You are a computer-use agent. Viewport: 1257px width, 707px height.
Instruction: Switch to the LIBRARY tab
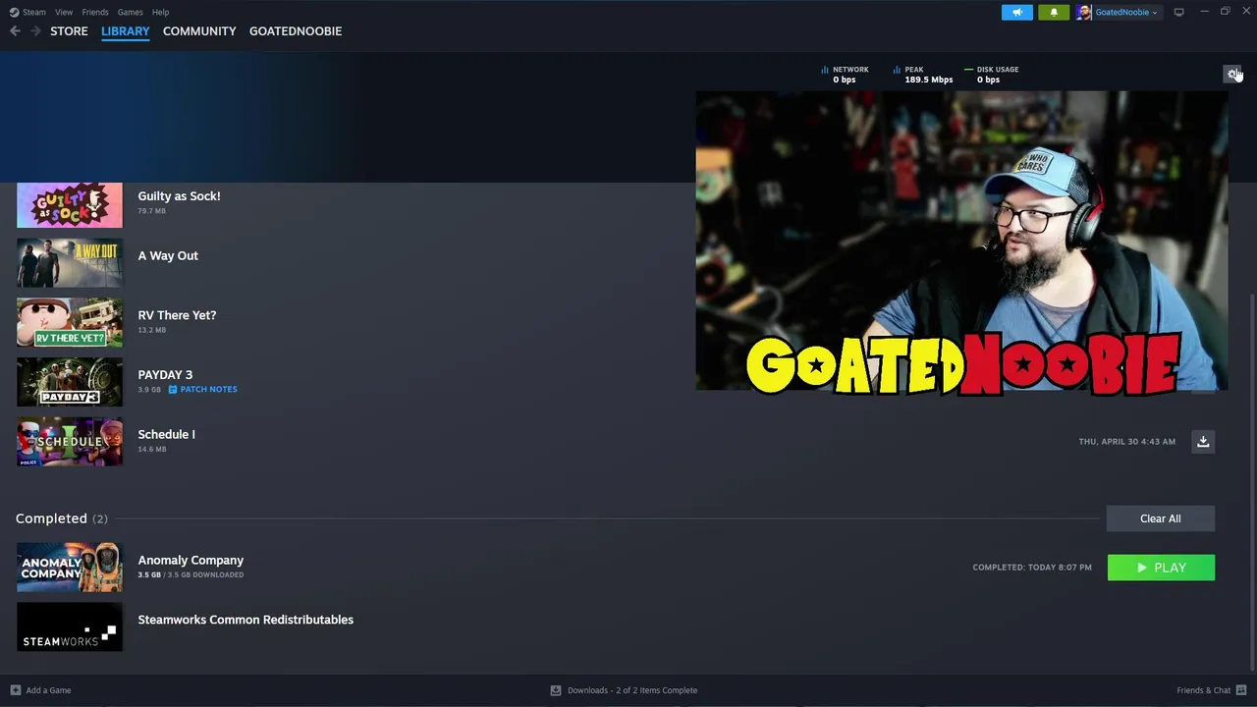click(x=126, y=31)
